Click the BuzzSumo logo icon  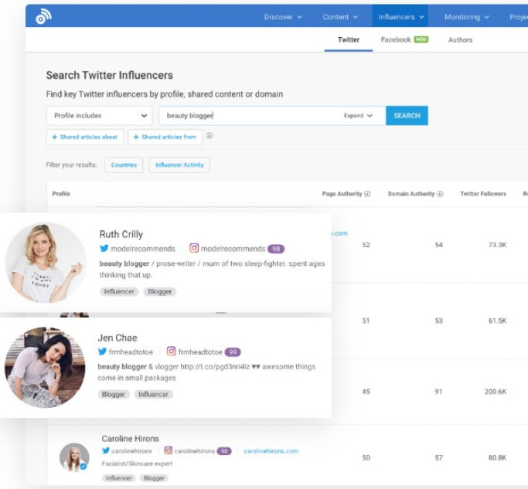point(43,16)
